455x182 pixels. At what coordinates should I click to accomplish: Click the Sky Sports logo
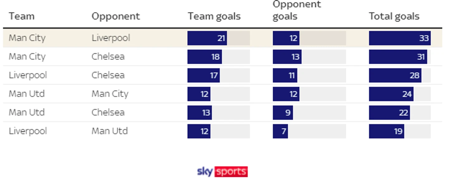coord(223,171)
